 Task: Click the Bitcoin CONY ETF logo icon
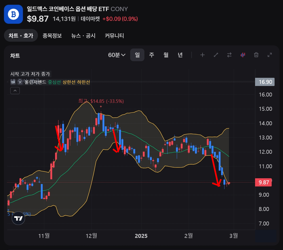[13, 14]
